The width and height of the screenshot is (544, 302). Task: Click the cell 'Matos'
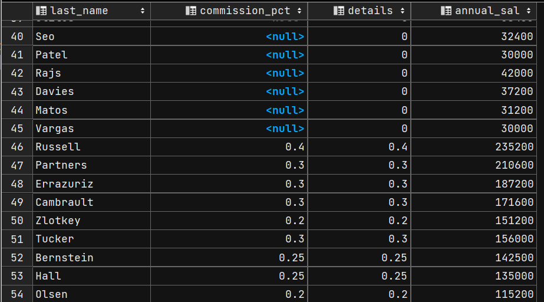(91, 110)
